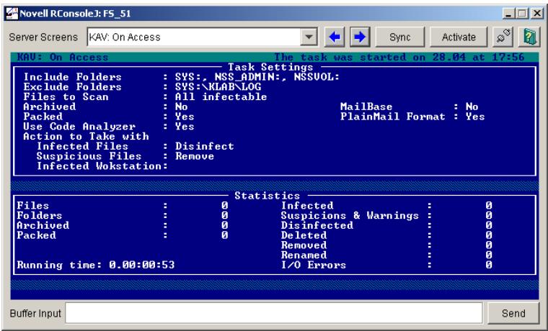This screenshot has height=331, width=548.
Task: Click the Sync button
Action: [399, 37]
